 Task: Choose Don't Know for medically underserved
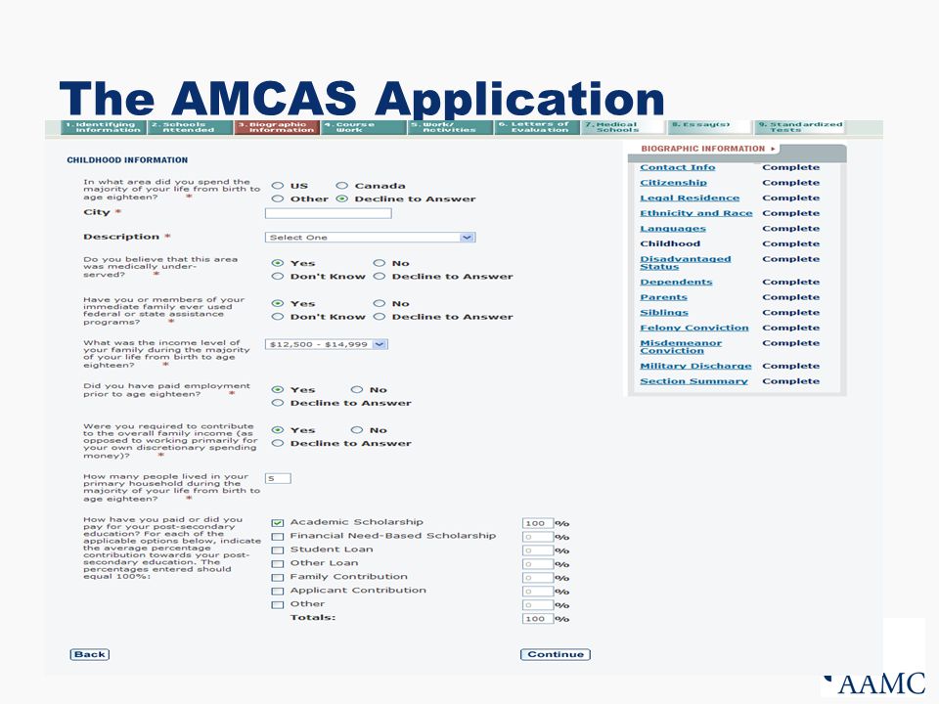[x=277, y=276]
